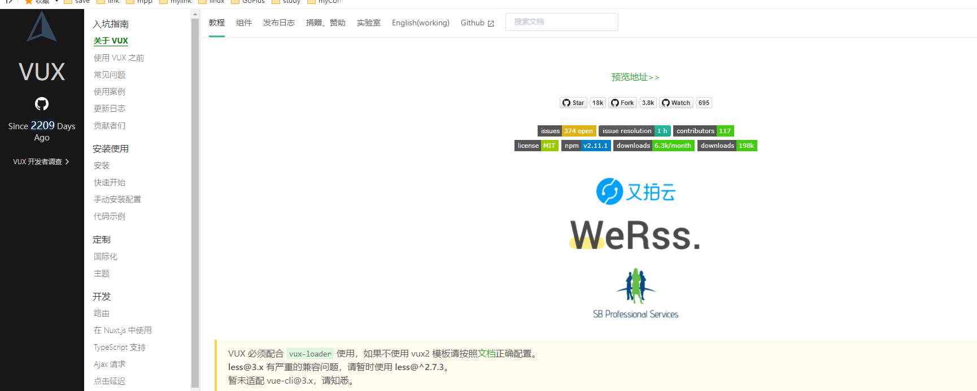
Task: Open the 捐赠、赞助 tab
Action: pyautogui.click(x=326, y=23)
